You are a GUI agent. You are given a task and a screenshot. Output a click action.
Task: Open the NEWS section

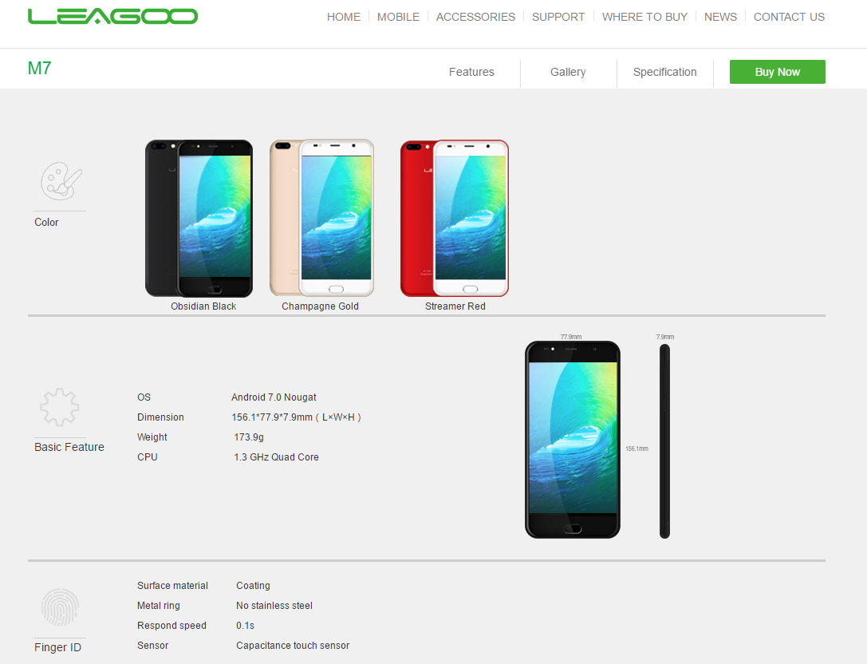[x=720, y=17]
